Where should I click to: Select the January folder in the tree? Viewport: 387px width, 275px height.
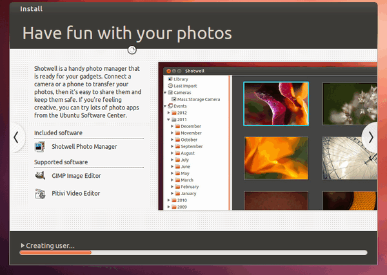189,193
